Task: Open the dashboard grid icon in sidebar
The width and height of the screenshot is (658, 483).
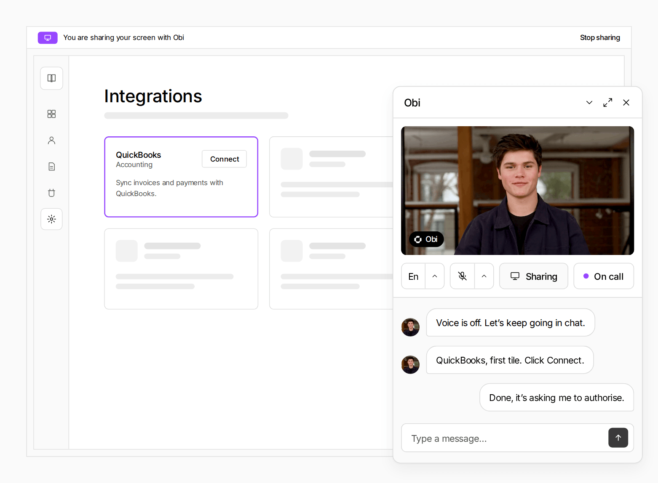Action: pyautogui.click(x=51, y=114)
